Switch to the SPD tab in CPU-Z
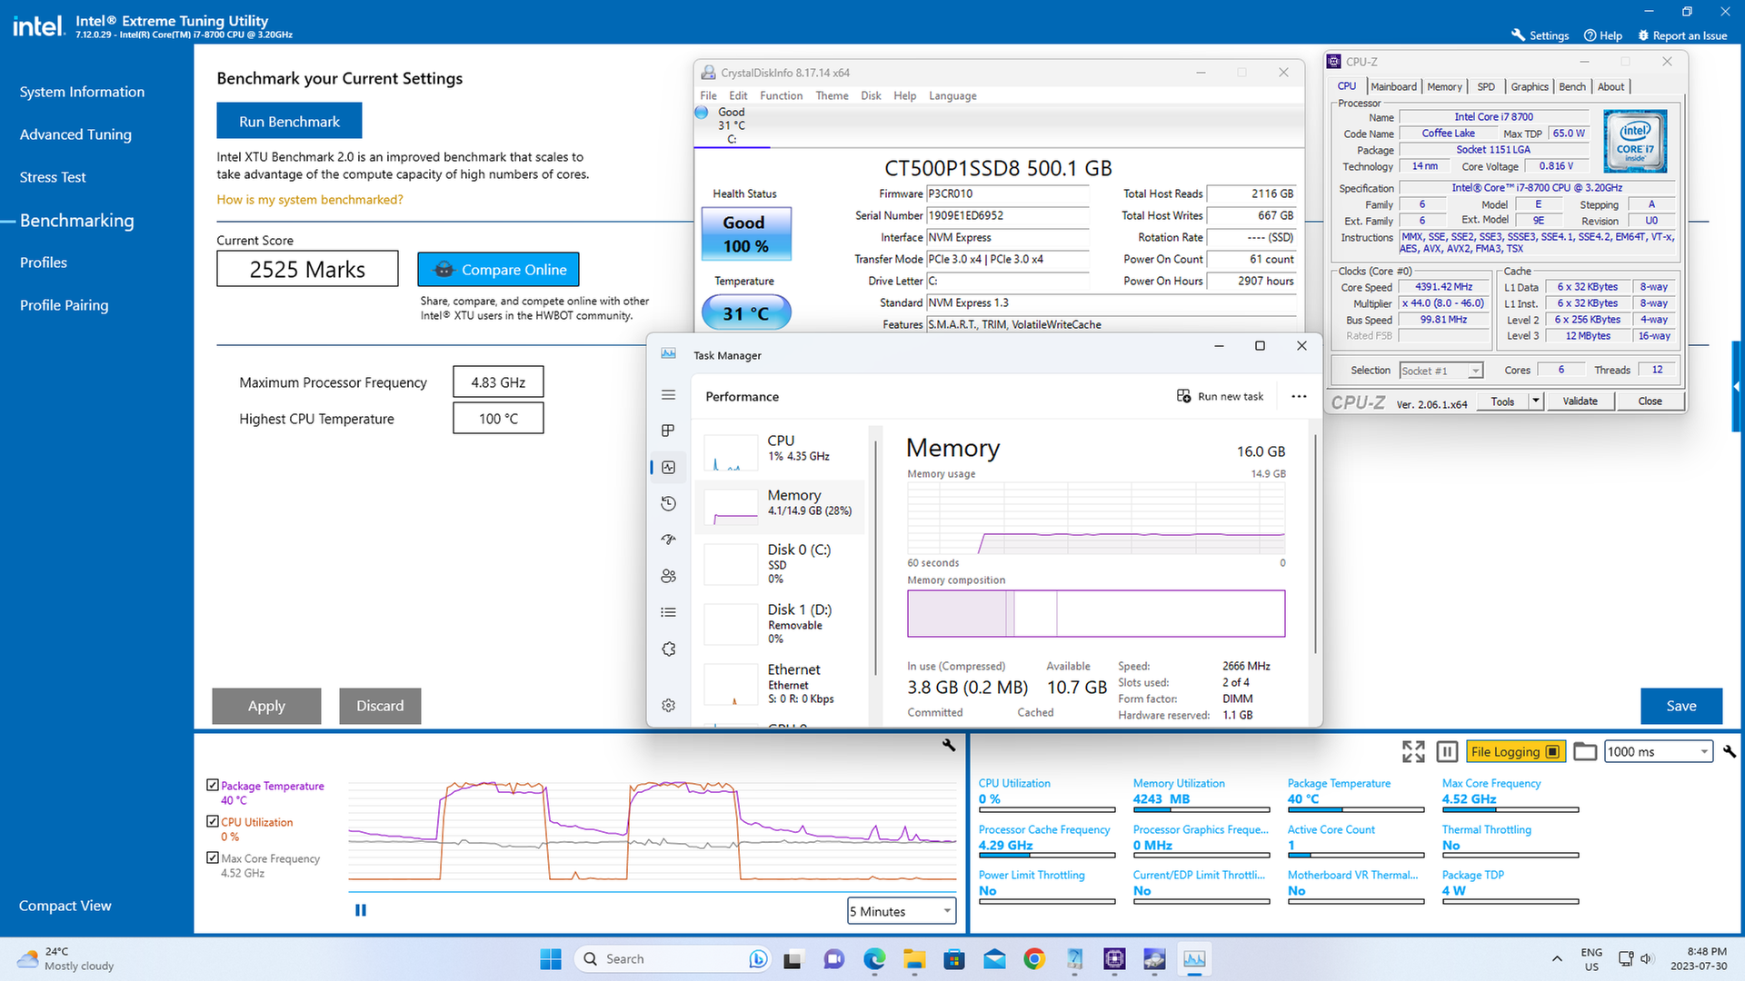Viewport: 1745px width, 981px height. [x=1486, y=87]
